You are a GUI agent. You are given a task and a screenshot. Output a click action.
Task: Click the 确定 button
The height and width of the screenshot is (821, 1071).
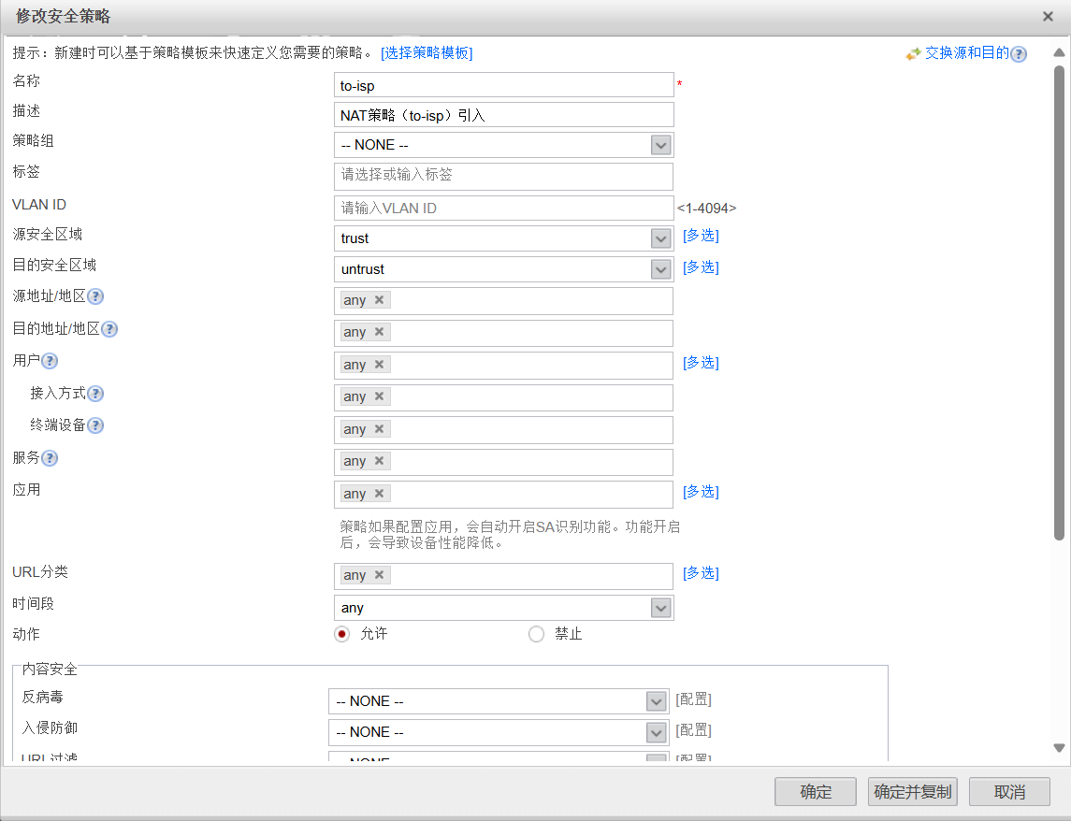[x=816, y=792]
